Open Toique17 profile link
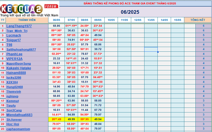212x132 pixels. point(14,40)
